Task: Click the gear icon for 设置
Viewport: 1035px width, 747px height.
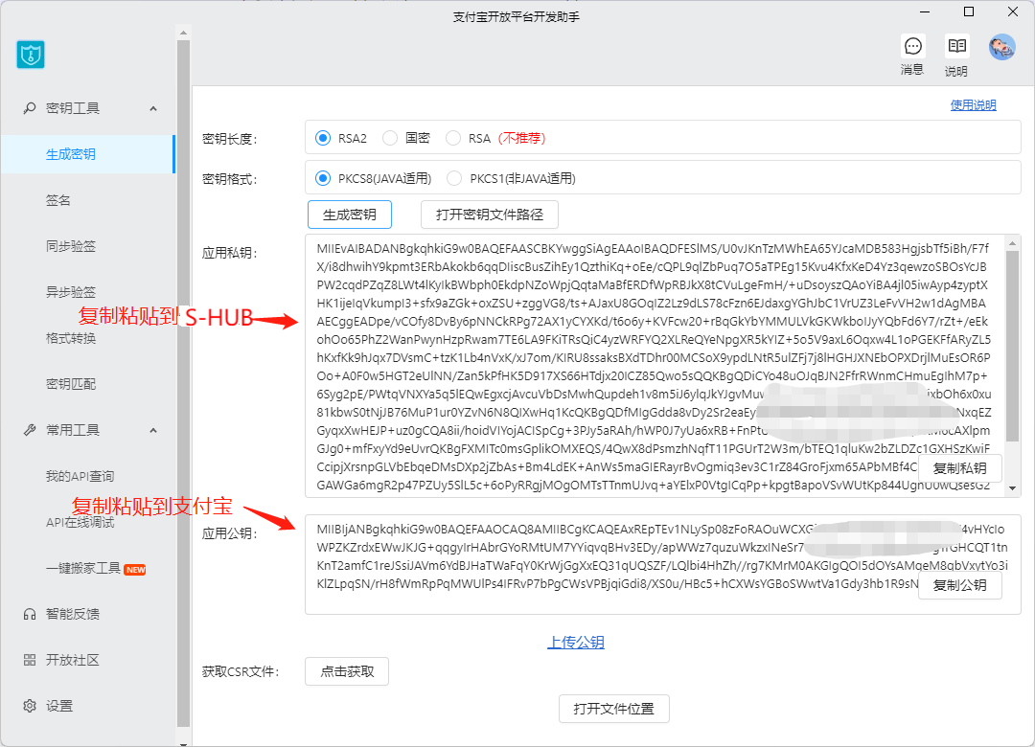Action: (x=30, y=706)
